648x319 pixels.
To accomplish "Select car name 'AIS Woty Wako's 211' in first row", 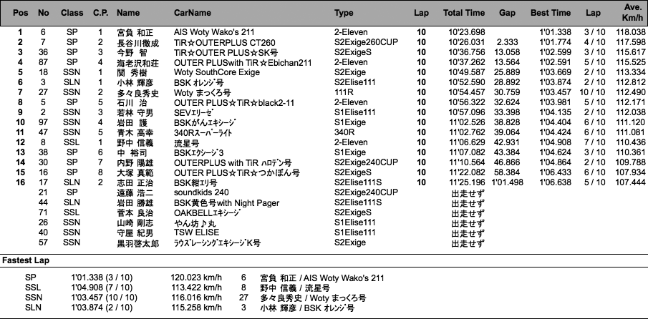I will [x=214, y=32].
